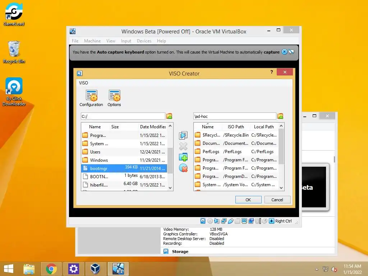Image resolution: width=368 pixels, height=276 pixels.
Task: Click the display status bar icon
Action: pos(244,221)
